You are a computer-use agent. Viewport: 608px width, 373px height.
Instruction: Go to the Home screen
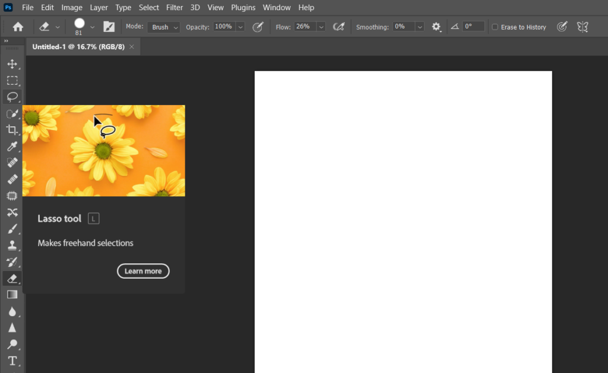pyautogui.click(x=18, y=27)
